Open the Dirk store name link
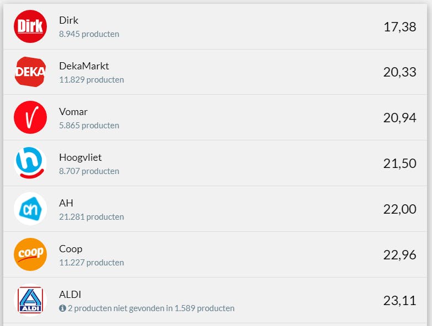The width and height of the screenshot is (432, 326). (x=68, y=20)
